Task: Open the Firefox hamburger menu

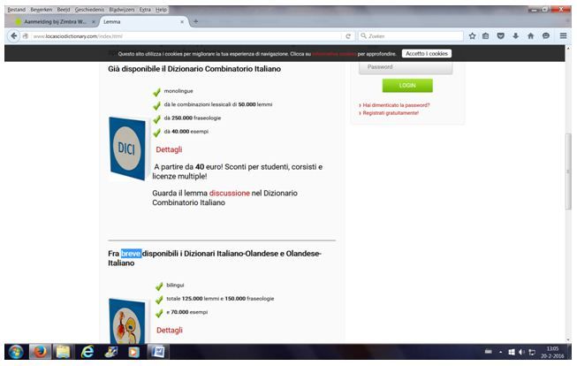Action: 563,35
